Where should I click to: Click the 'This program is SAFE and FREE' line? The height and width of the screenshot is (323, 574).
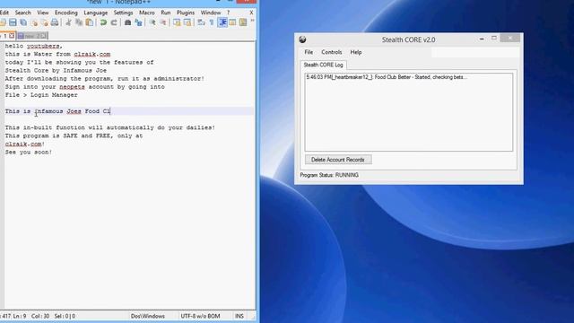point(74,135)
